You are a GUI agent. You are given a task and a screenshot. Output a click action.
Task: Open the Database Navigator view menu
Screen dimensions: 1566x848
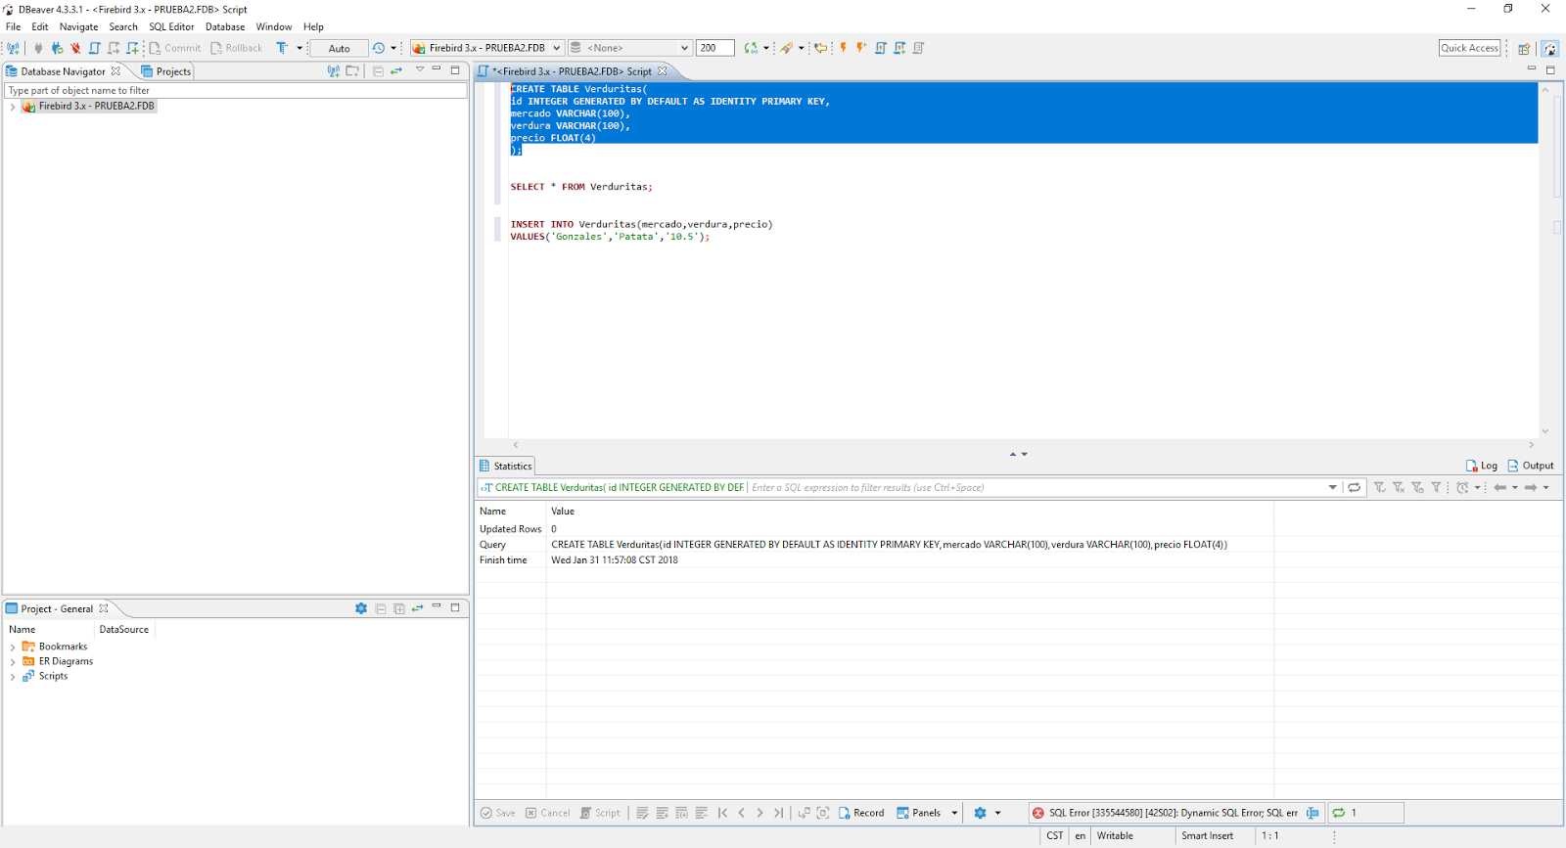click(x=420, y=69)
